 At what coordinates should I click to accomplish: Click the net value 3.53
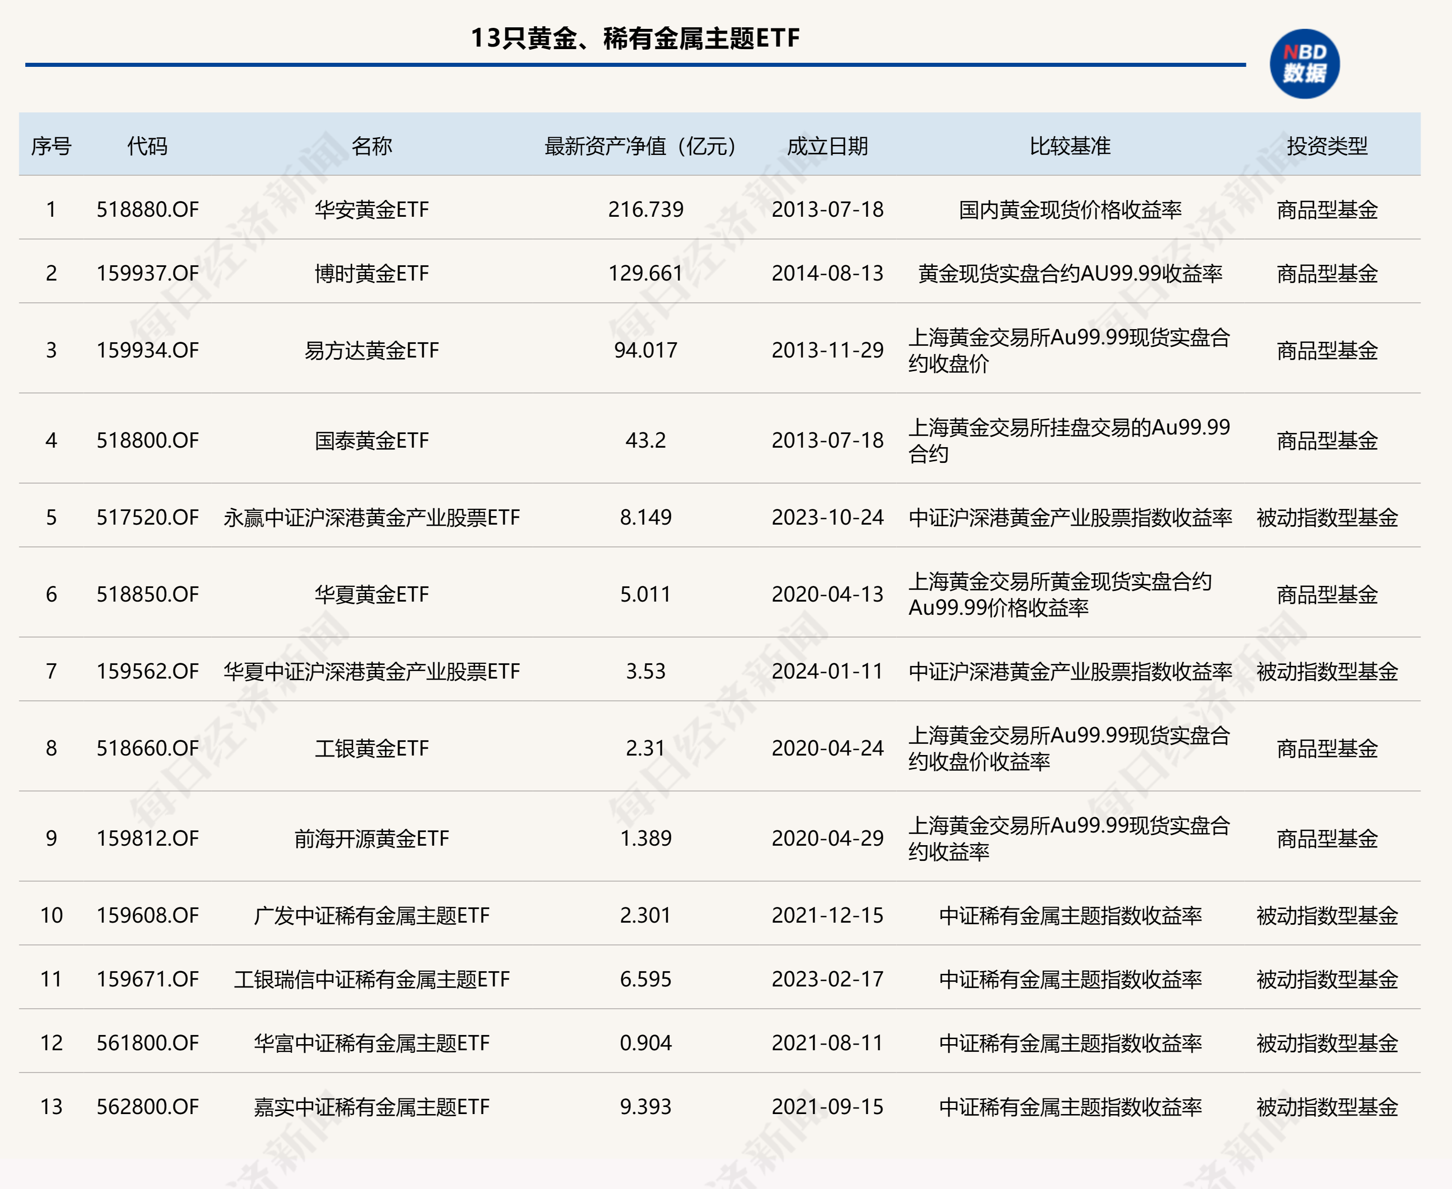[646, 671]
